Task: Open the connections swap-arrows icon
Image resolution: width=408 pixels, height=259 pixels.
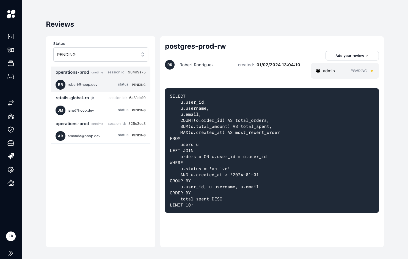Action: [11, 103]
